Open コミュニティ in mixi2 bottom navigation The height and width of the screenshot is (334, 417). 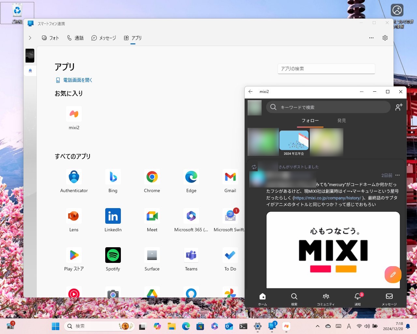pyautogui.click(x=325, y=298)
